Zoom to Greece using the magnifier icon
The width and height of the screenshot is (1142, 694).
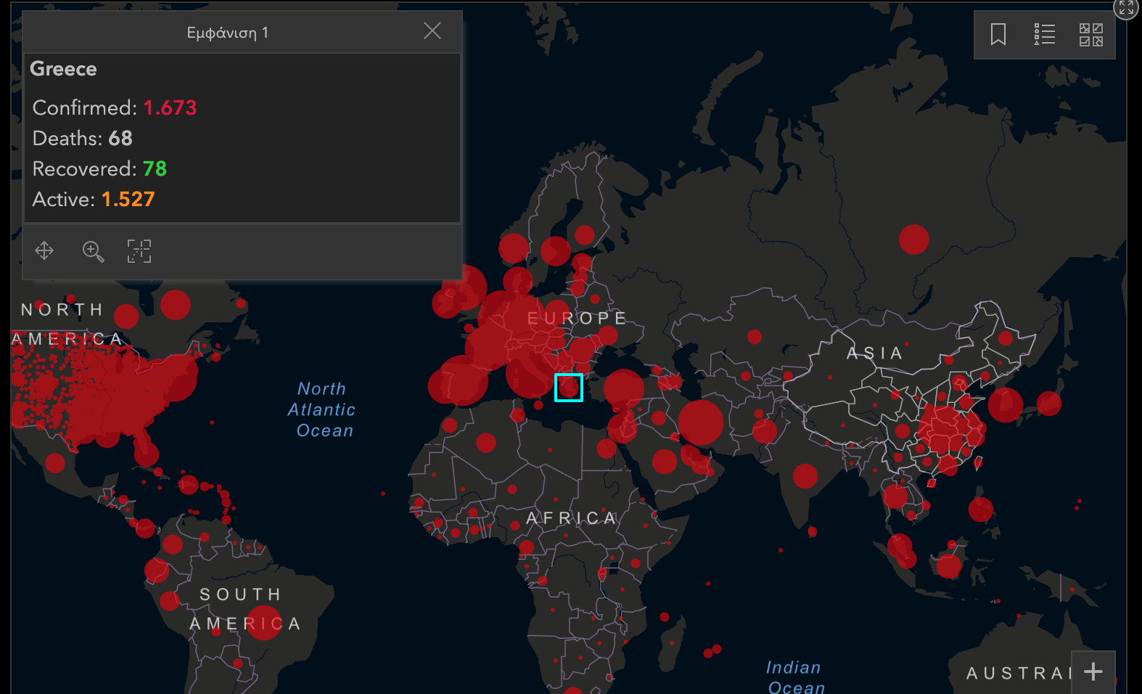[x=93, y=251]
